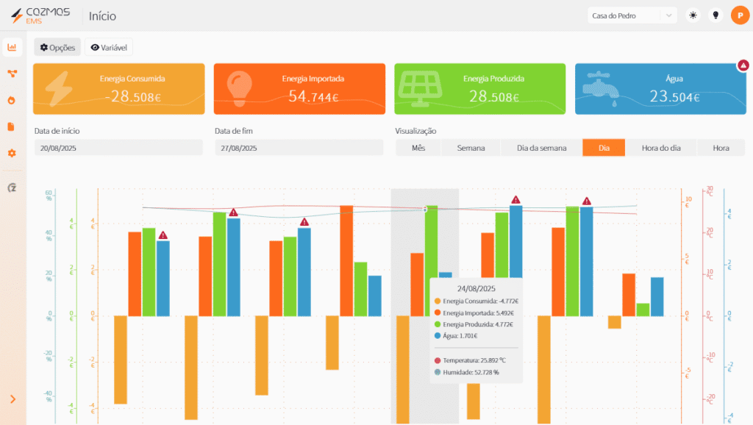Open the orange P user avatar
753x425 pixels.
pyautogui.click(x=739, y=15)
